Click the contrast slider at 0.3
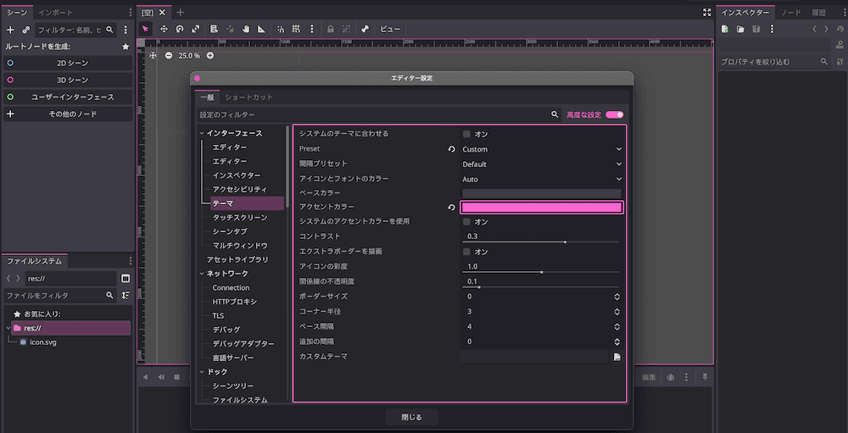 point(540,241)
